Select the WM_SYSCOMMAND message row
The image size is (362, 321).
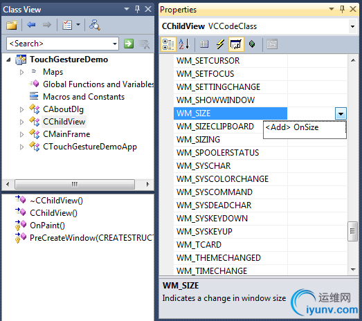point(260,192)
